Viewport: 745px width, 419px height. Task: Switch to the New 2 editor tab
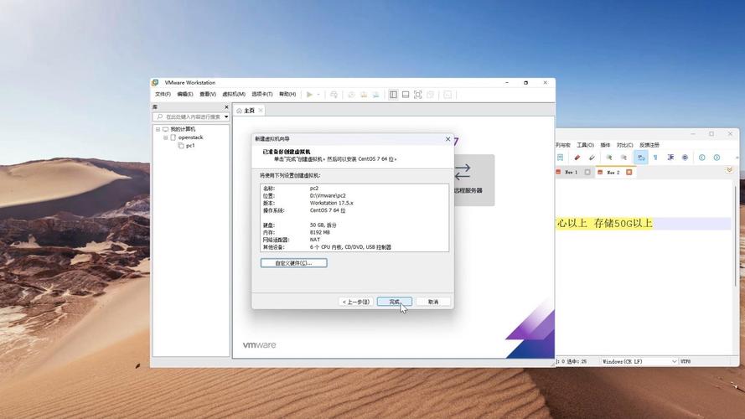(613, 172)
